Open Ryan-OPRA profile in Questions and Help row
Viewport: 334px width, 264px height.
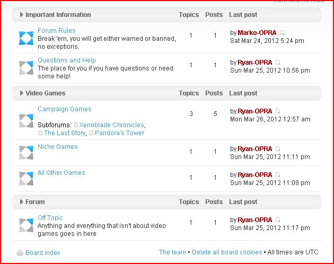tap(255, 63)
